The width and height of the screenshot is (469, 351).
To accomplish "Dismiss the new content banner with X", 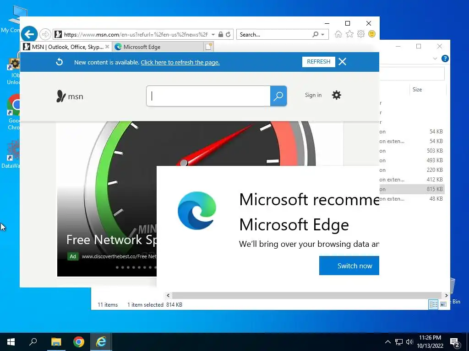I will coord(342,62).
